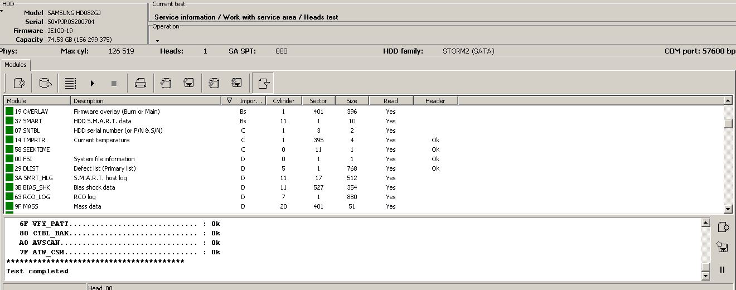Click the green status square of 14 TMPRTR
The height and width of the screenshot is (290, 736).
pos(9,140)
